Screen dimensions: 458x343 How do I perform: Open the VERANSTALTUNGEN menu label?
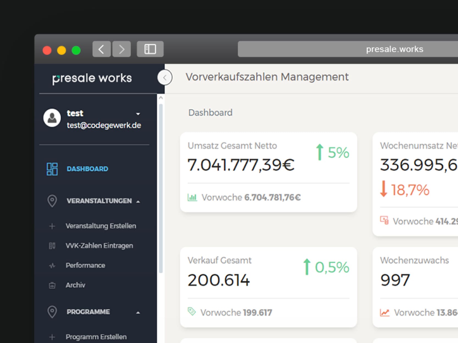(x=99, y=201)
